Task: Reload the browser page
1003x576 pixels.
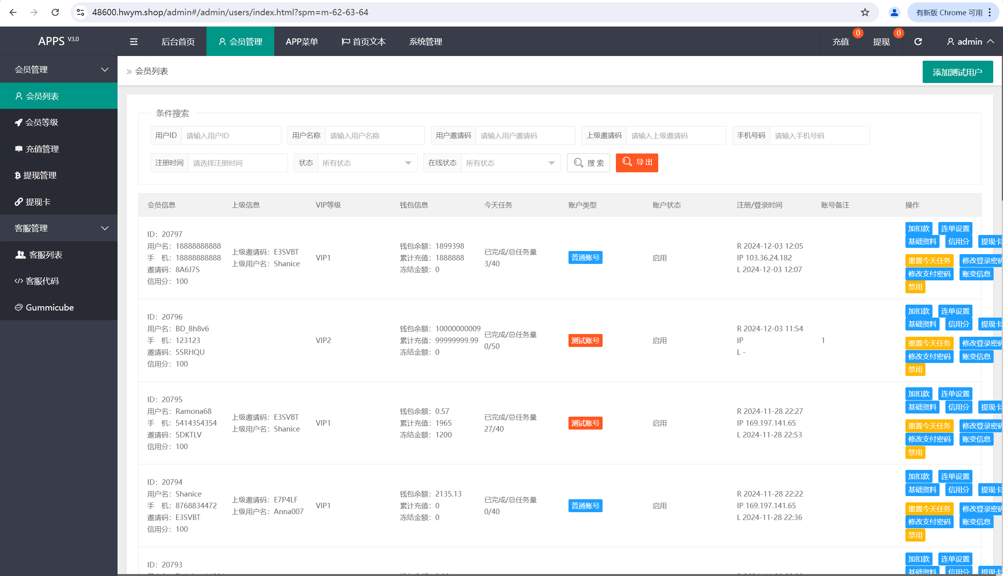Action: pyautogui.click(x=55, y=12)
